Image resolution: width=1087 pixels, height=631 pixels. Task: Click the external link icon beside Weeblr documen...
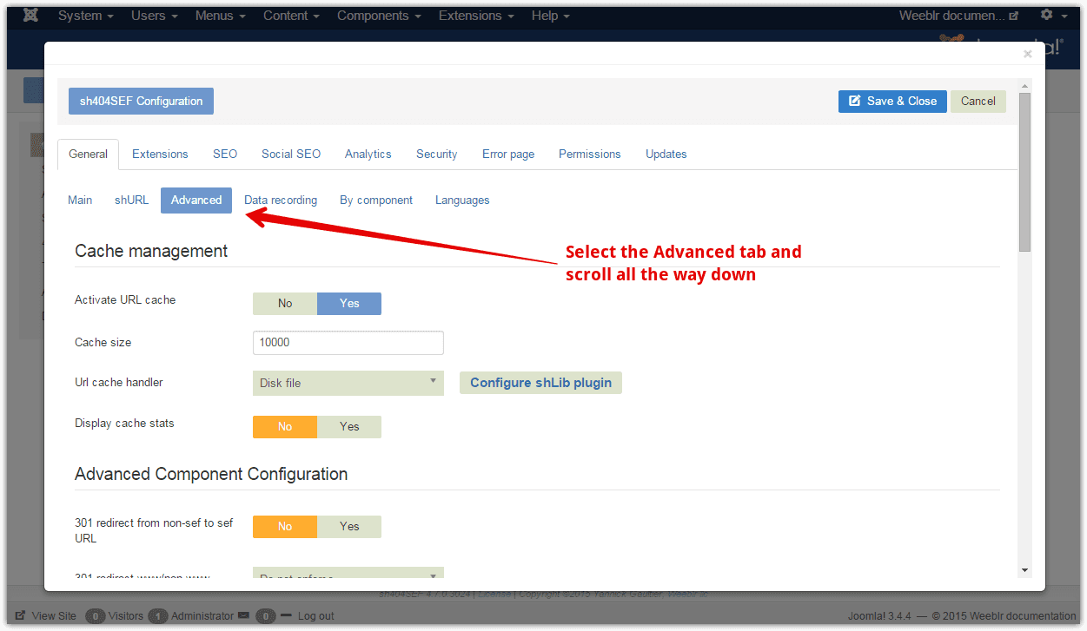coord(1013,16)
